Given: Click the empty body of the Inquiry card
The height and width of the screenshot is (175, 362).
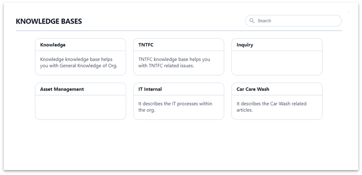Looking at the screenshot, I should [277, 63].
